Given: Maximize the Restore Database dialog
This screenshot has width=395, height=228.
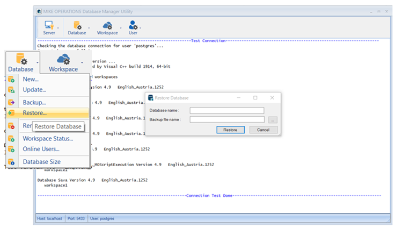Looking at the screenshot, I should coord(255,98).
